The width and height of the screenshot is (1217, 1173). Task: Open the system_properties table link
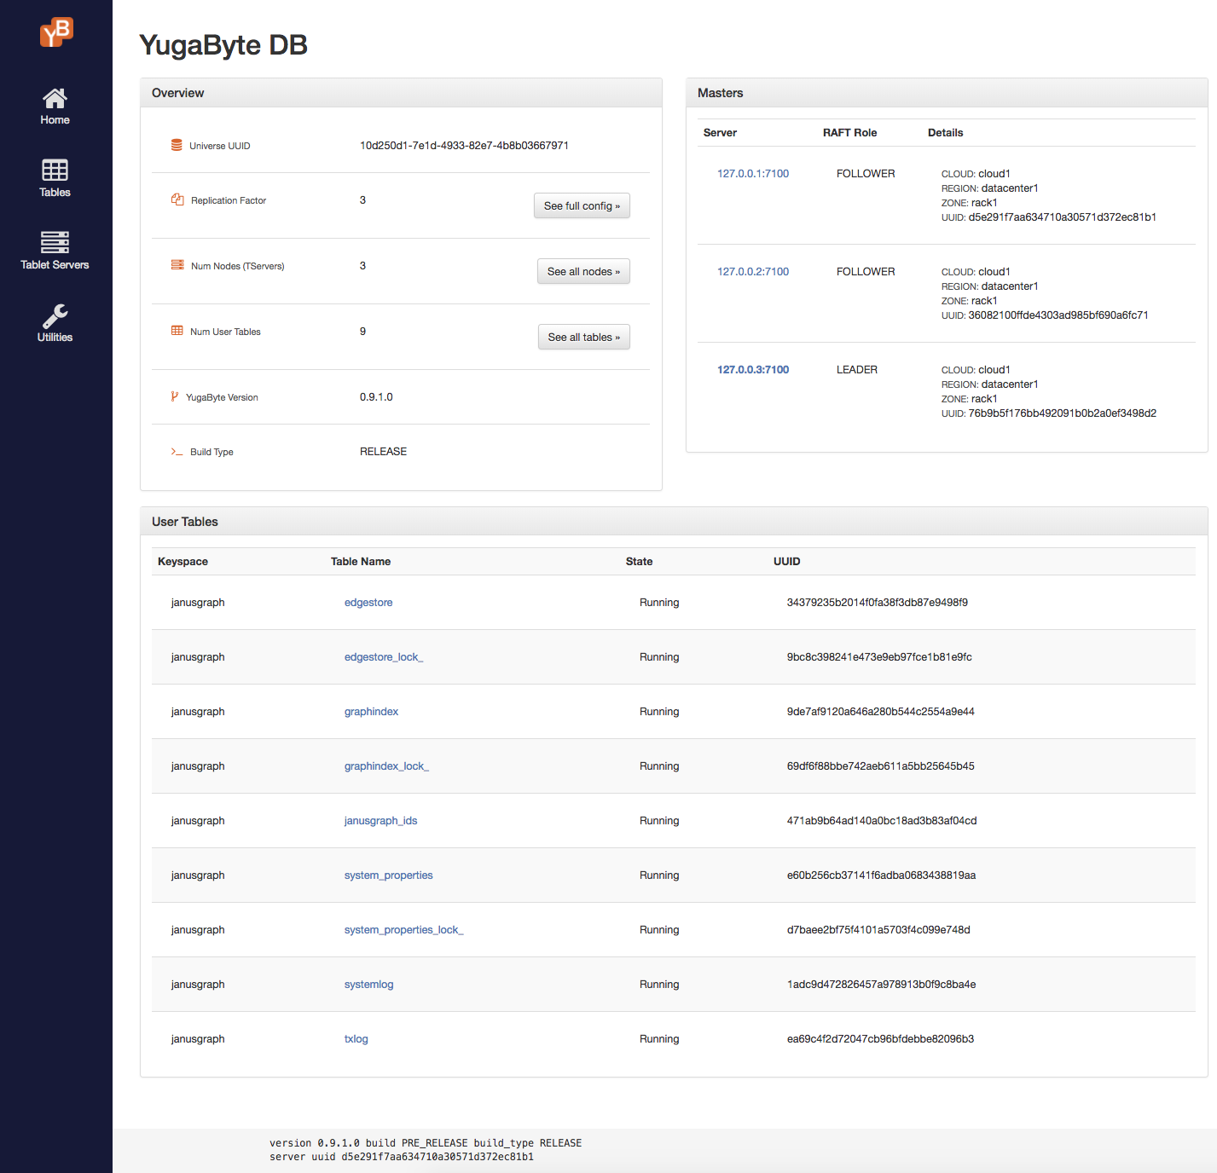tap(388, 875)
